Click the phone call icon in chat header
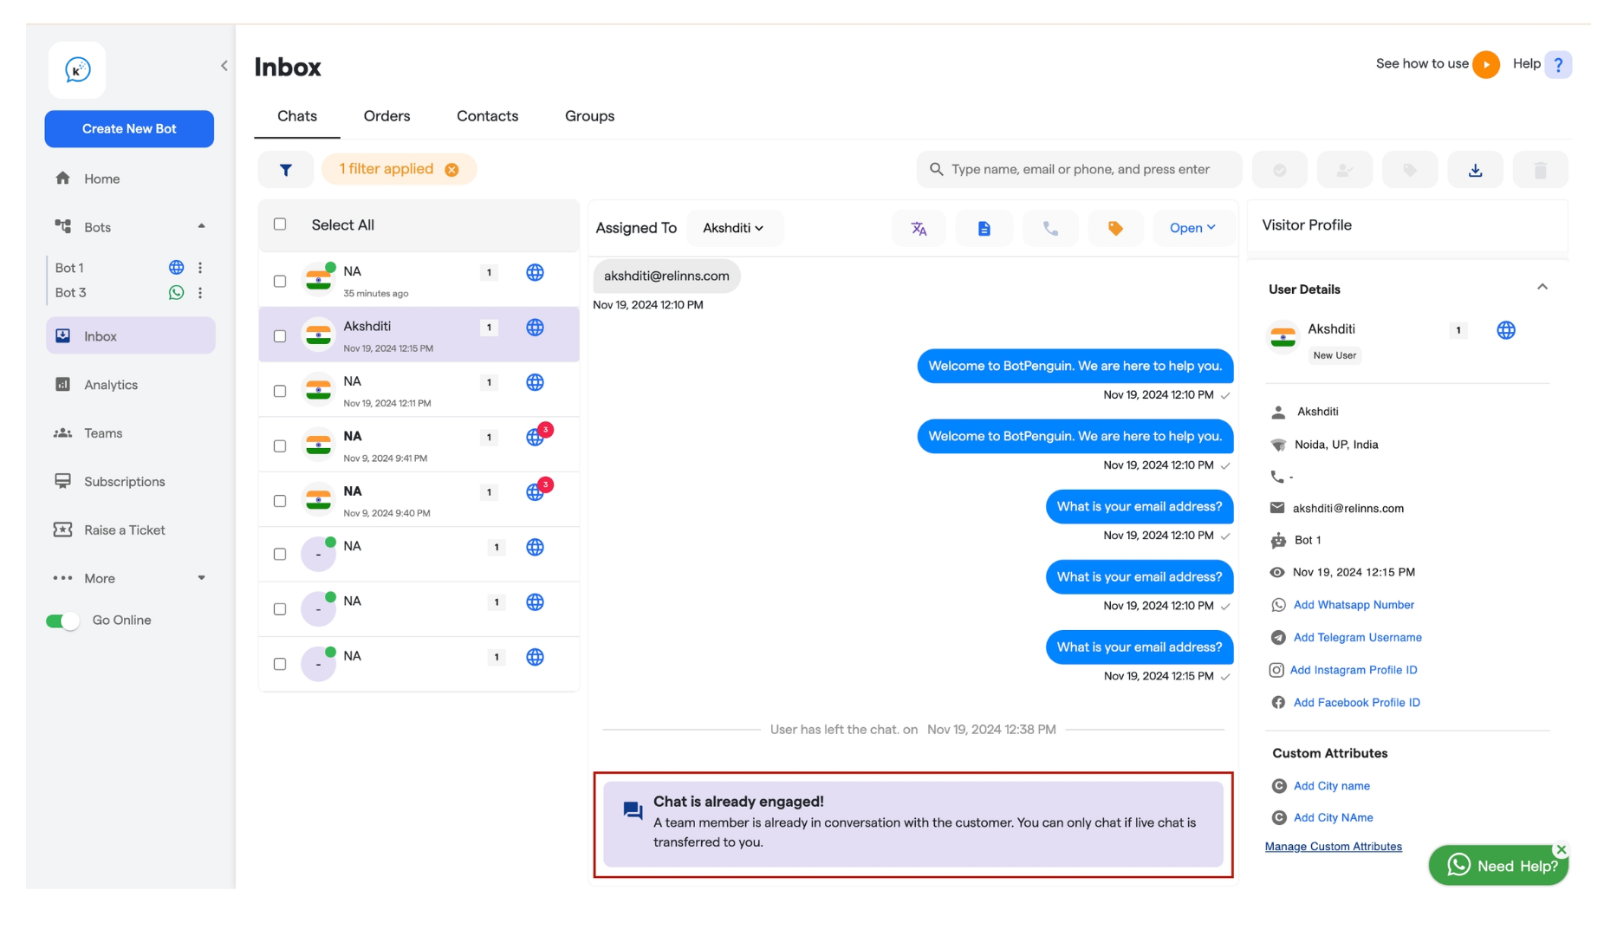Viewport: 1617px width, 936px height. (x=1050, y=229)
